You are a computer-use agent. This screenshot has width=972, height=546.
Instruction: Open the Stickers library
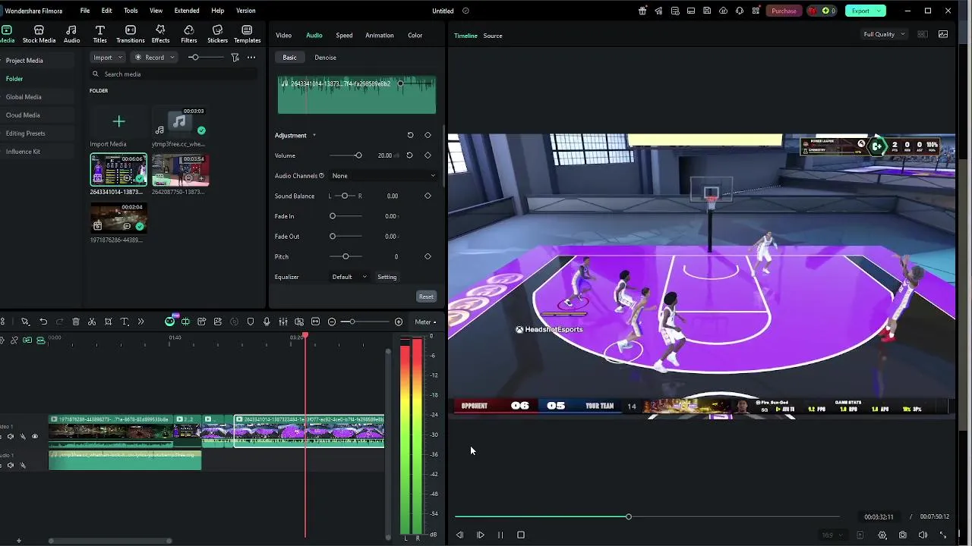(x=217, y=34)
